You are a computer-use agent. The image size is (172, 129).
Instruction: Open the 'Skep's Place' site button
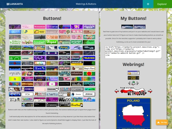click(x=89, y=68)
